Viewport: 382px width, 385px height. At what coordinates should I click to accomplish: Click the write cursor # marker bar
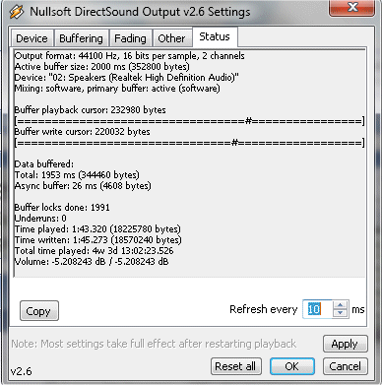(190, 143)
